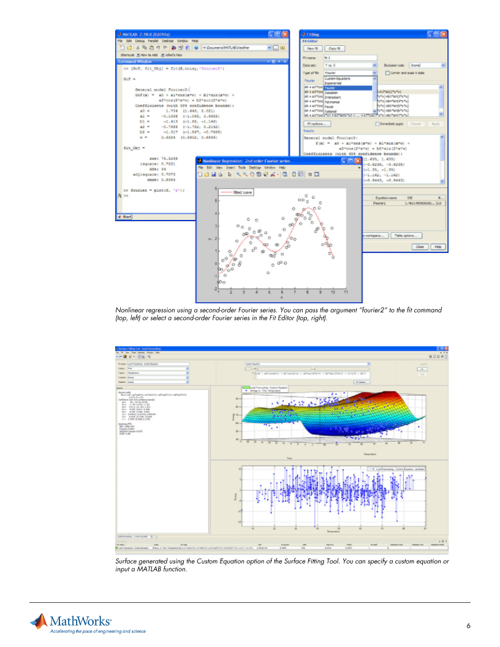Select the Brush data tool in figure
Screen dimensions: 500x647
[x=273, y=174]
